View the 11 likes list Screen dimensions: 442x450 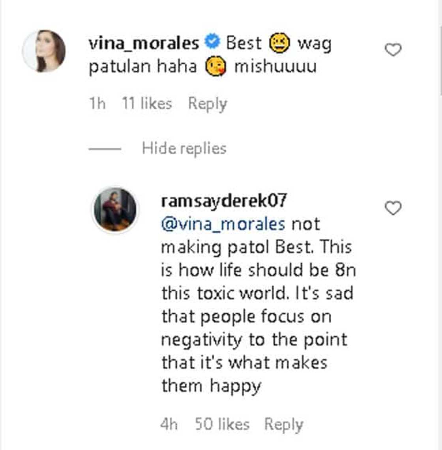(x=147, y=103)
